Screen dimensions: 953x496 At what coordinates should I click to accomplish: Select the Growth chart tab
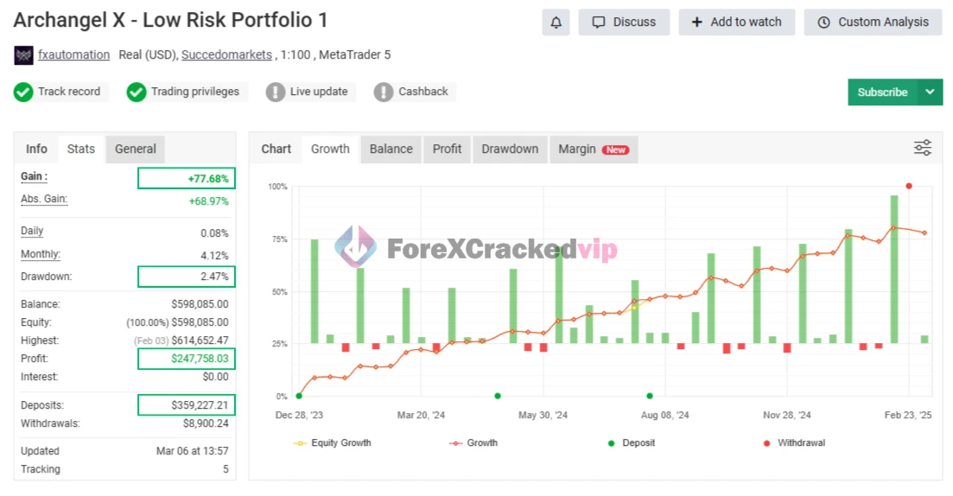click(330, 149)
